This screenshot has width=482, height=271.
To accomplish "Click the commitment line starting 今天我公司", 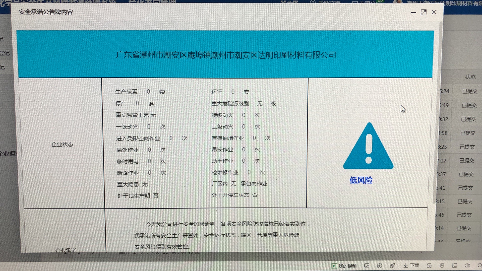I will point(227,224).
